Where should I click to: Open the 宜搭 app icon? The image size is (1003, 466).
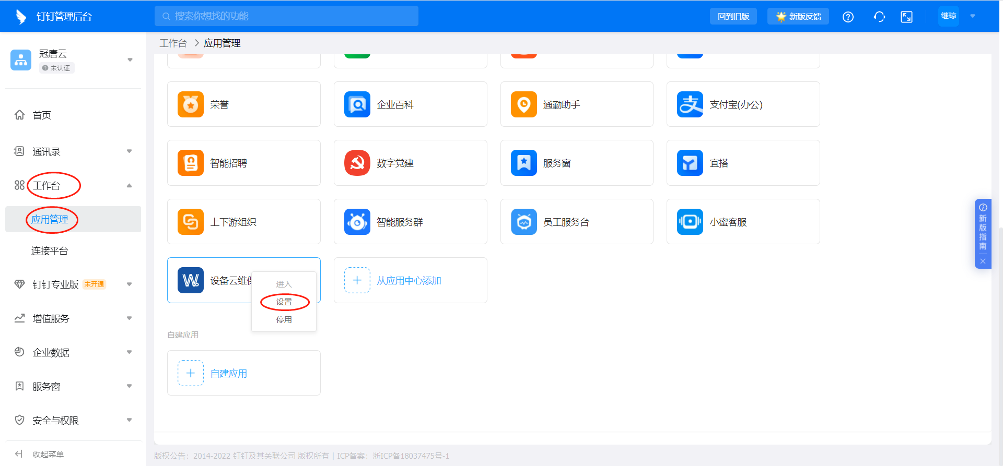(x=690, y=163)
